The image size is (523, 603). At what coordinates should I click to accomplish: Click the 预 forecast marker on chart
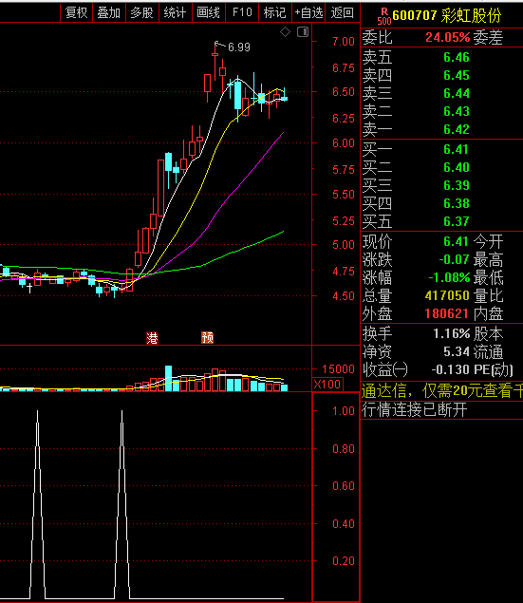[208, 338]
